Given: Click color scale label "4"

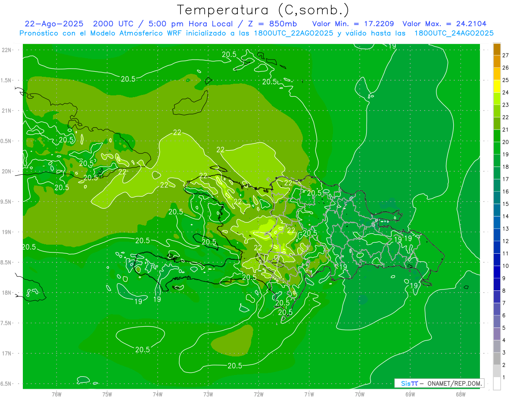Looking at the screenshot, I should (x=504, y=340).
